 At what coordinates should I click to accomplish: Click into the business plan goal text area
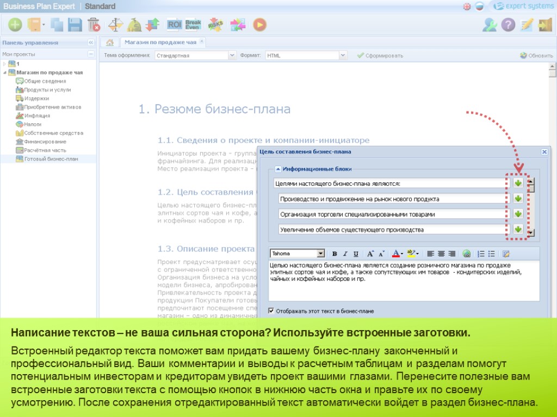404,281
